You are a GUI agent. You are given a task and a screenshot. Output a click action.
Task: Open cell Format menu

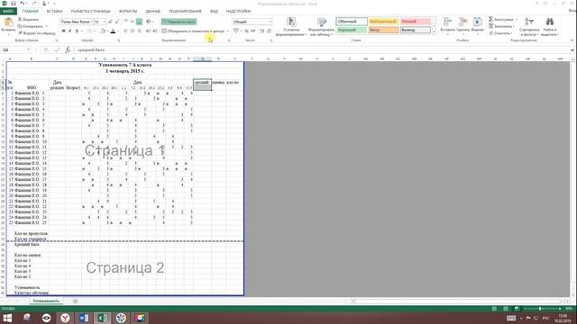tap(478, 26)
